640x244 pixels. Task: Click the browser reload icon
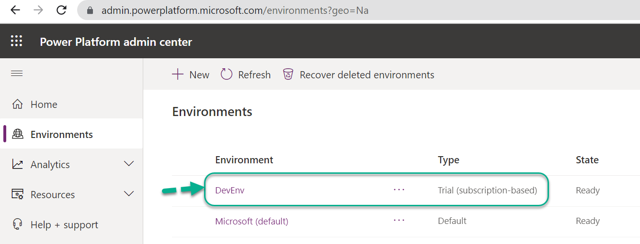pyautogui.click(x=61, y=10)
